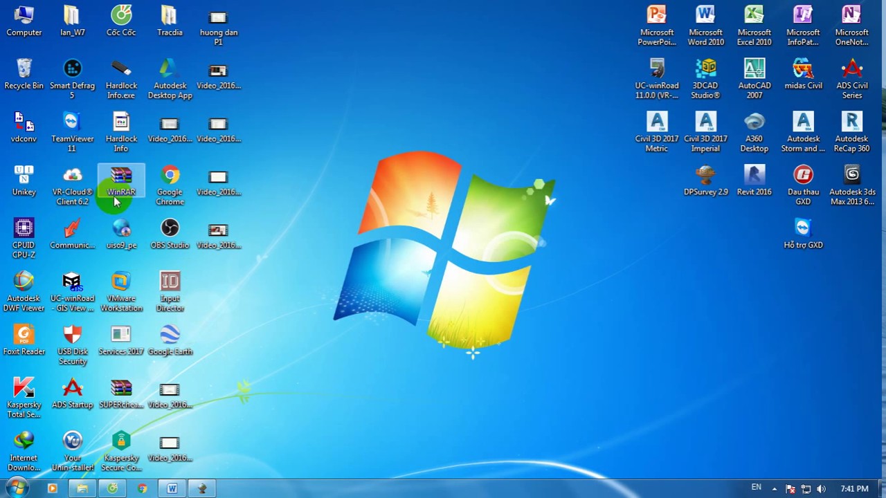886x498 pixels.
Task: Open the Services 2017 shortcut
Action: 121,340
